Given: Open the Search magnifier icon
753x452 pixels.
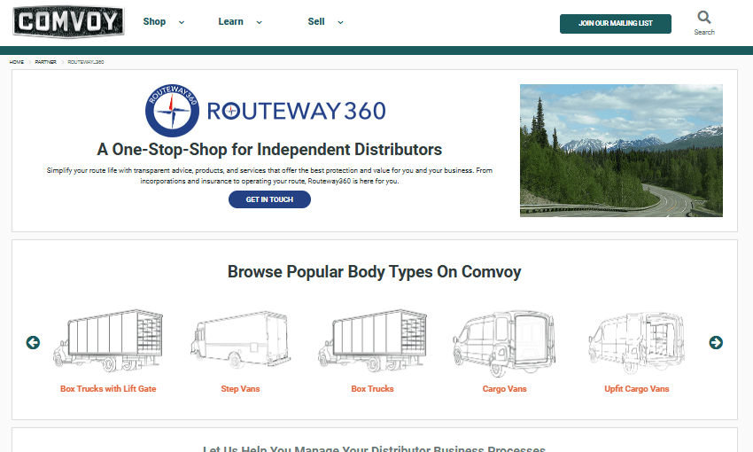Looking at the screenshot, I should point(704,18).
